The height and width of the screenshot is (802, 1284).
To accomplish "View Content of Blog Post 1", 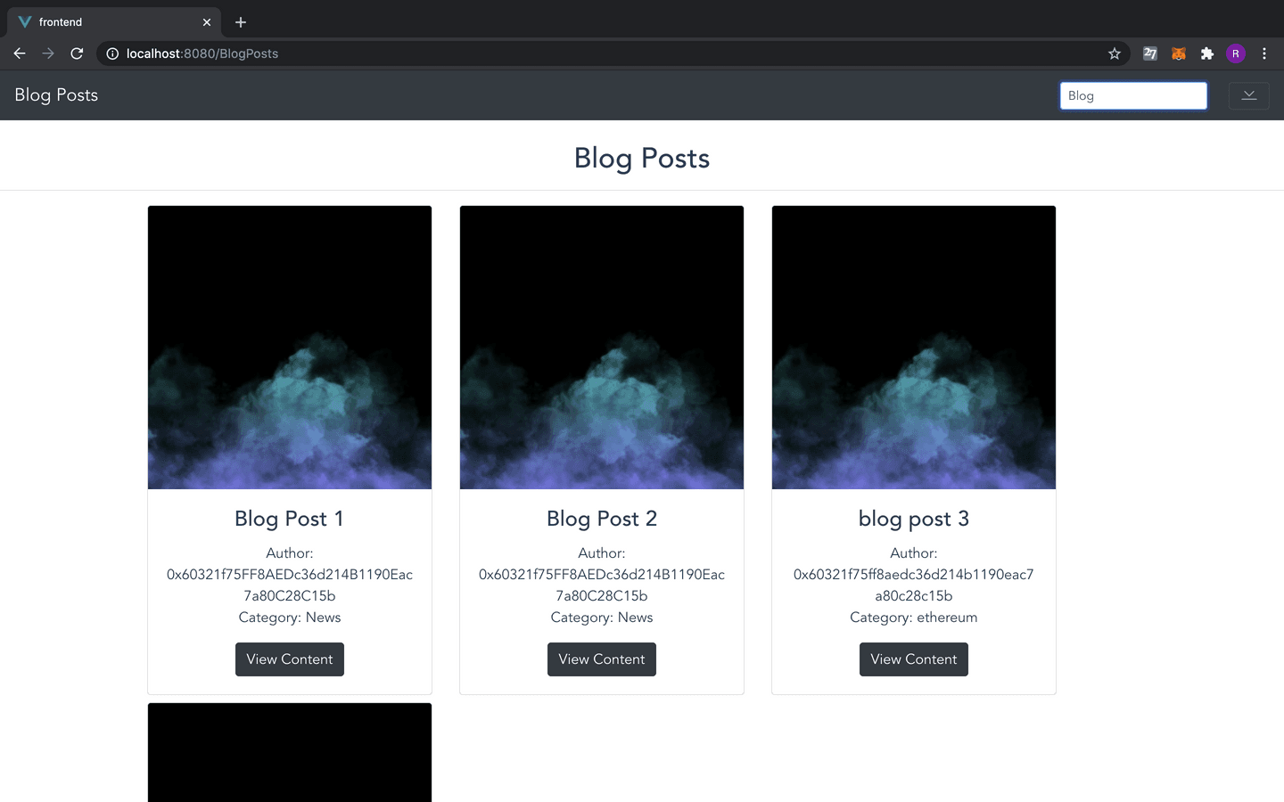I will click(x=290, y=659).
